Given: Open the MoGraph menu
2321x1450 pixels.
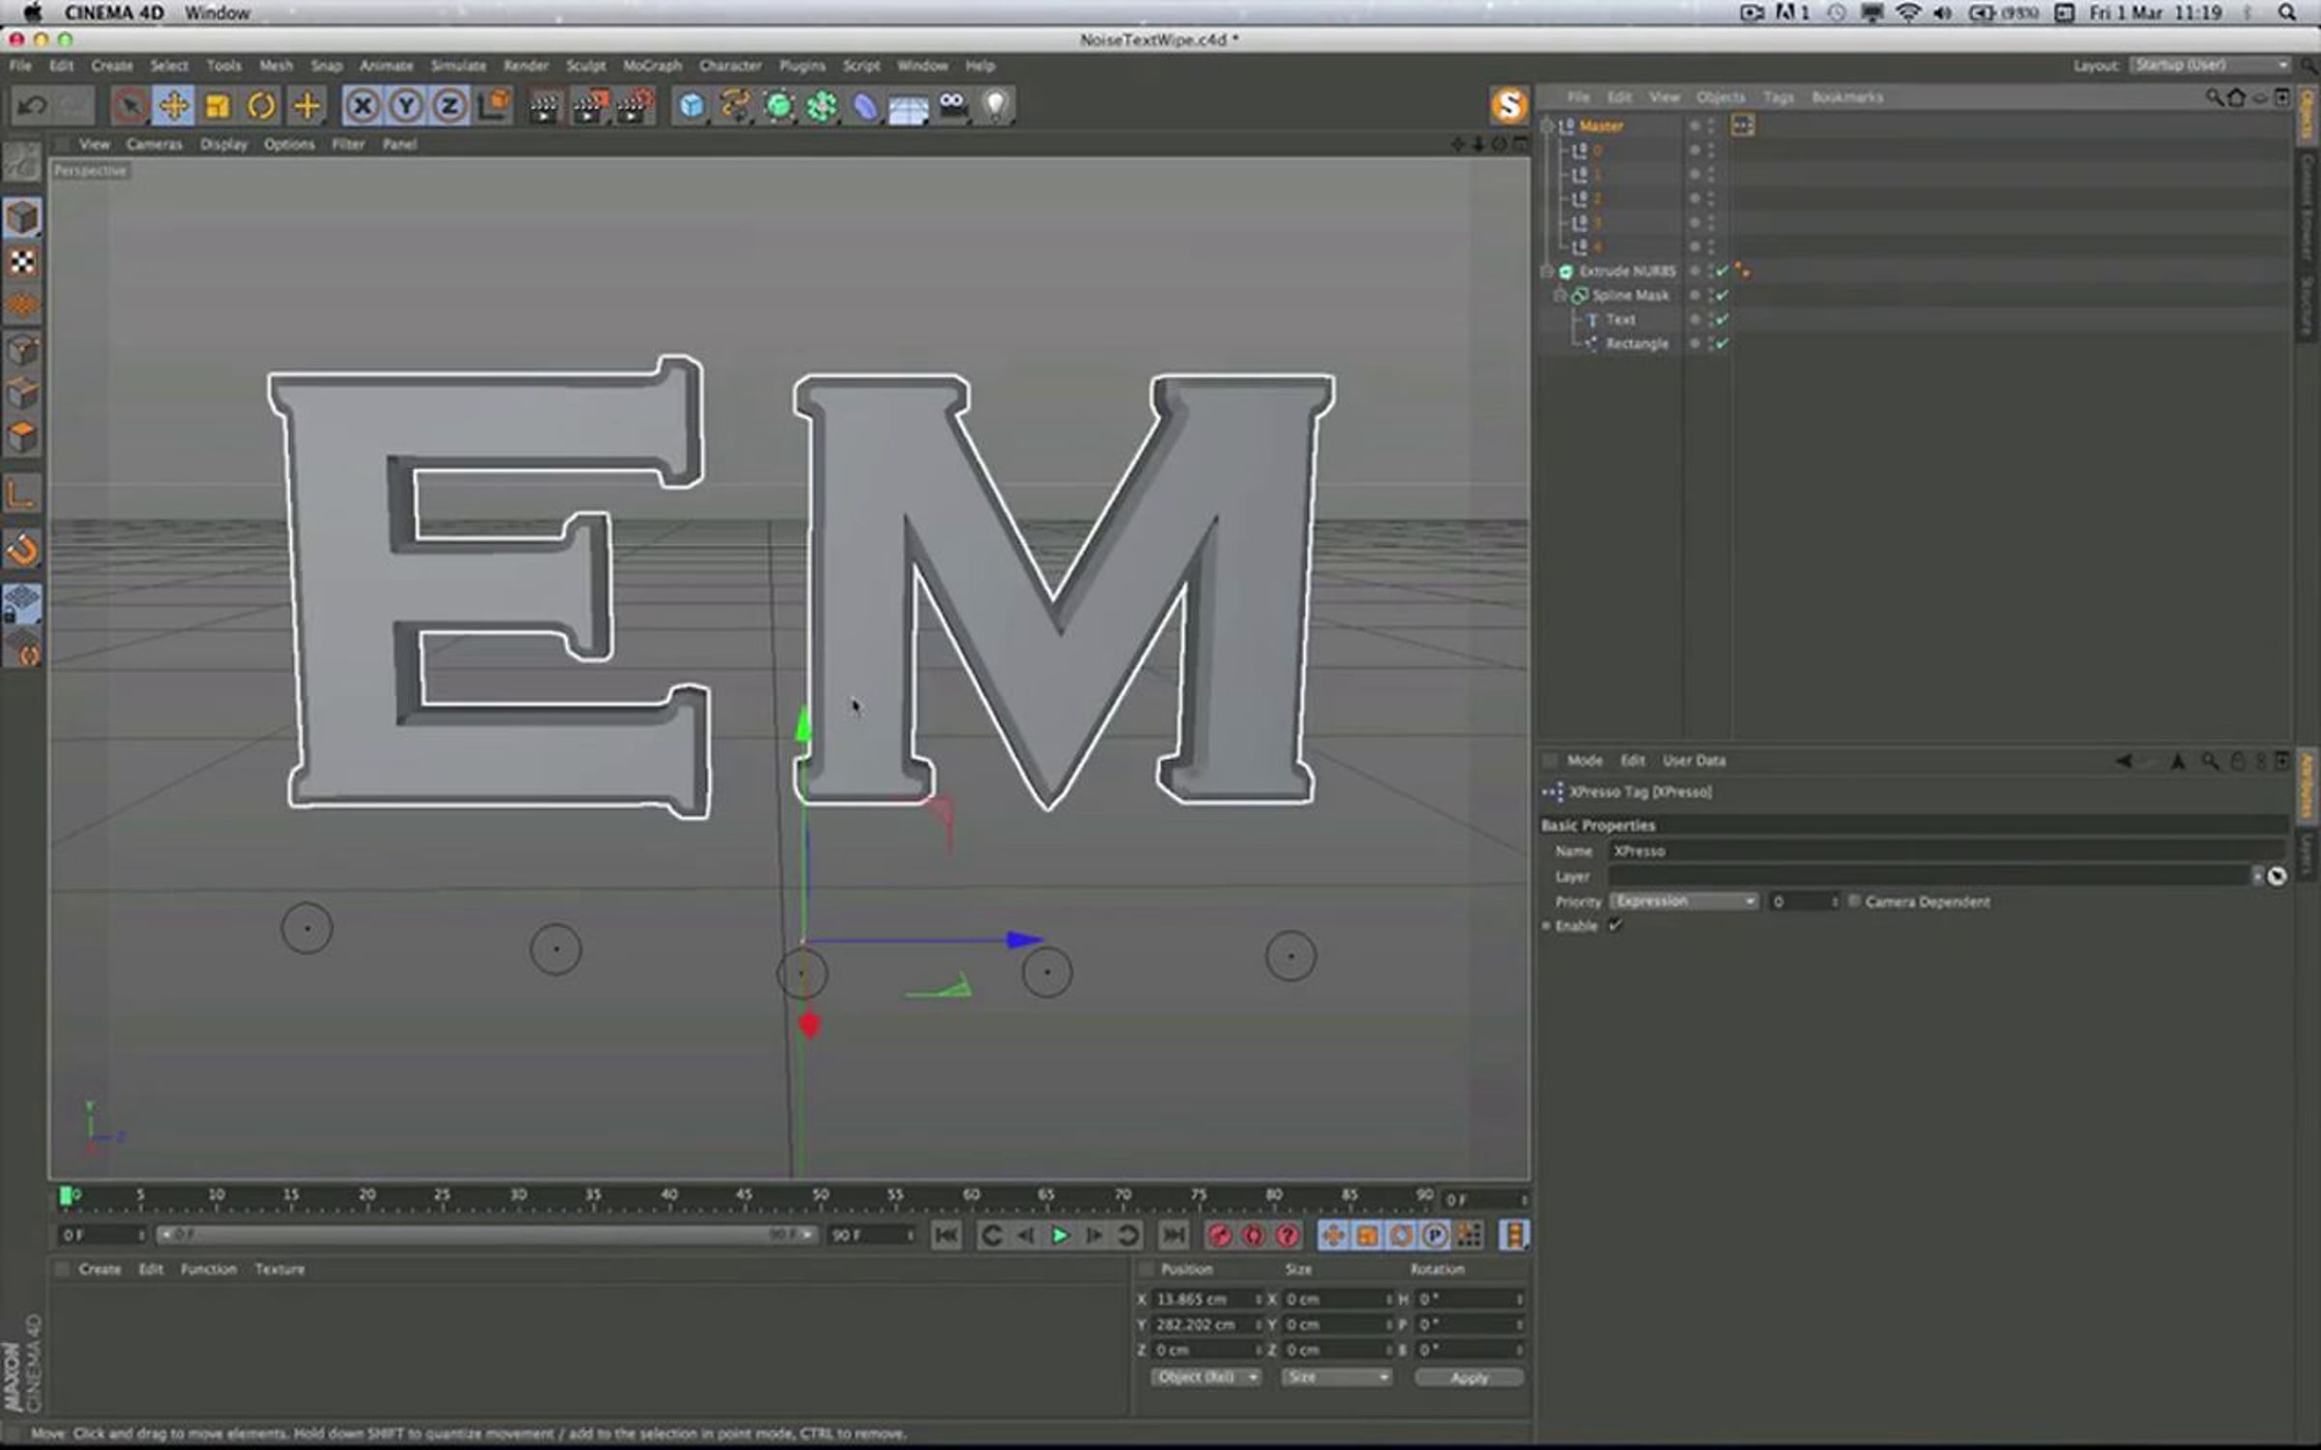Looking at the screenshot, I should [x=652, y=66].
